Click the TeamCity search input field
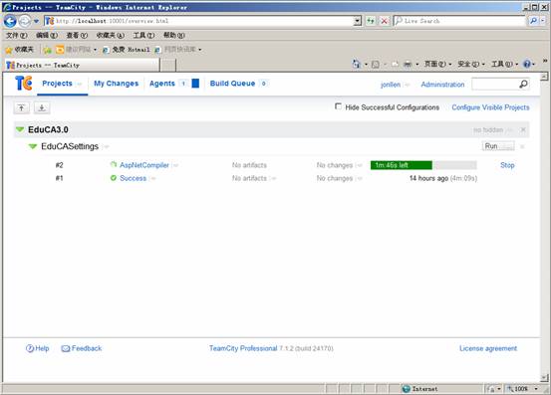 [x=495, y=85]
